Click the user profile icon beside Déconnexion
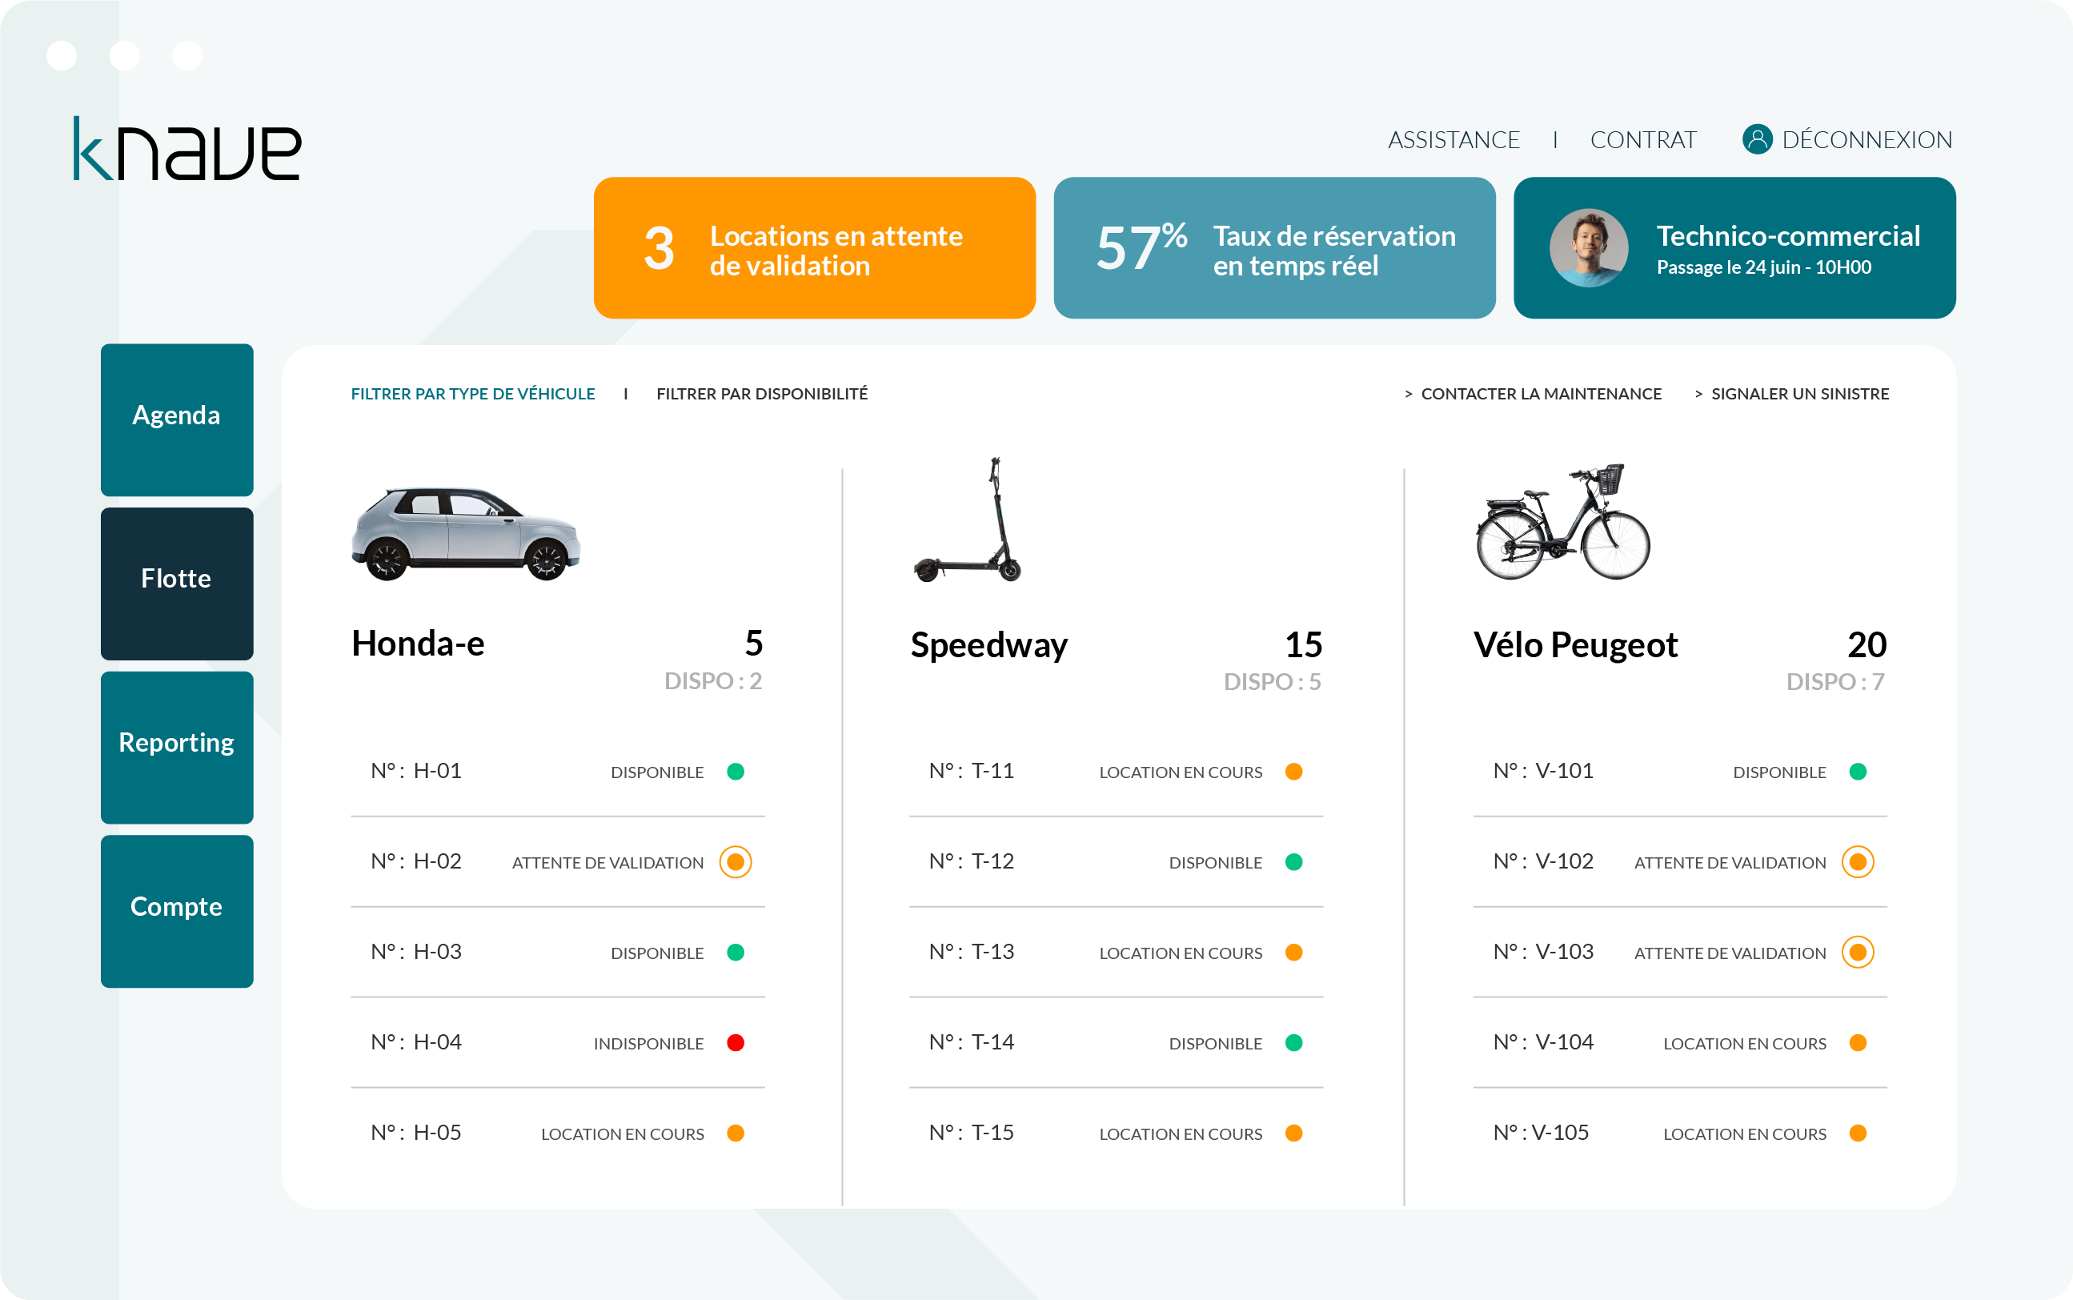2073x1300 pixels. point(1757,139)
